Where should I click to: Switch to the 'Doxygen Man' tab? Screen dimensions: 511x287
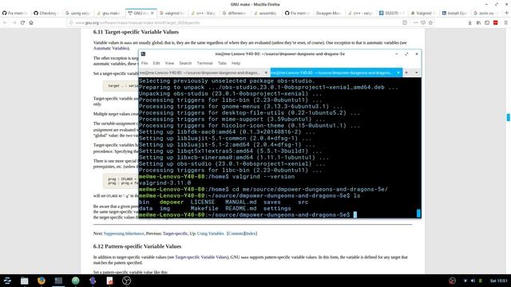point(328,13)
